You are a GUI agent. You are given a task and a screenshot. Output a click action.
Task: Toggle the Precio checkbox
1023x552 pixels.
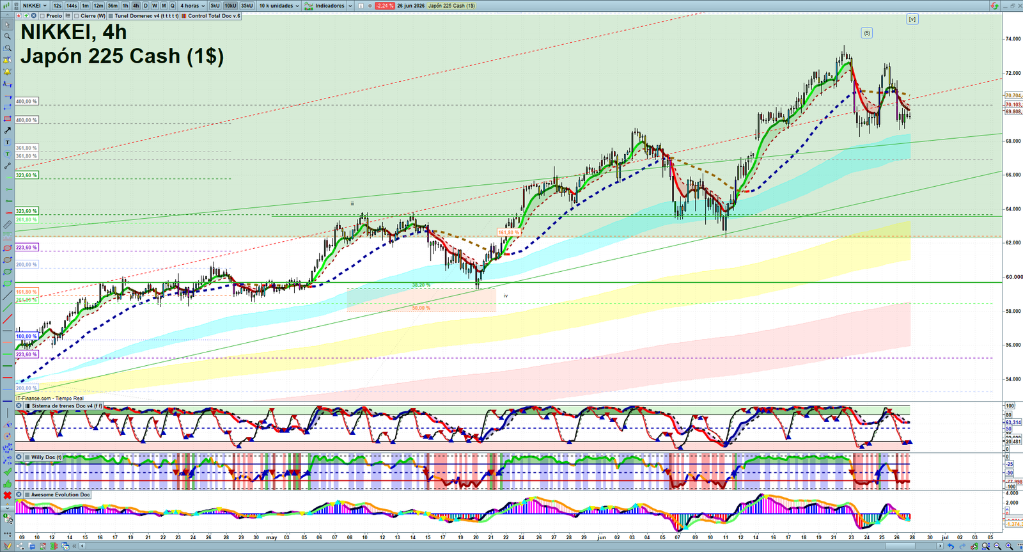pos(42,15)
